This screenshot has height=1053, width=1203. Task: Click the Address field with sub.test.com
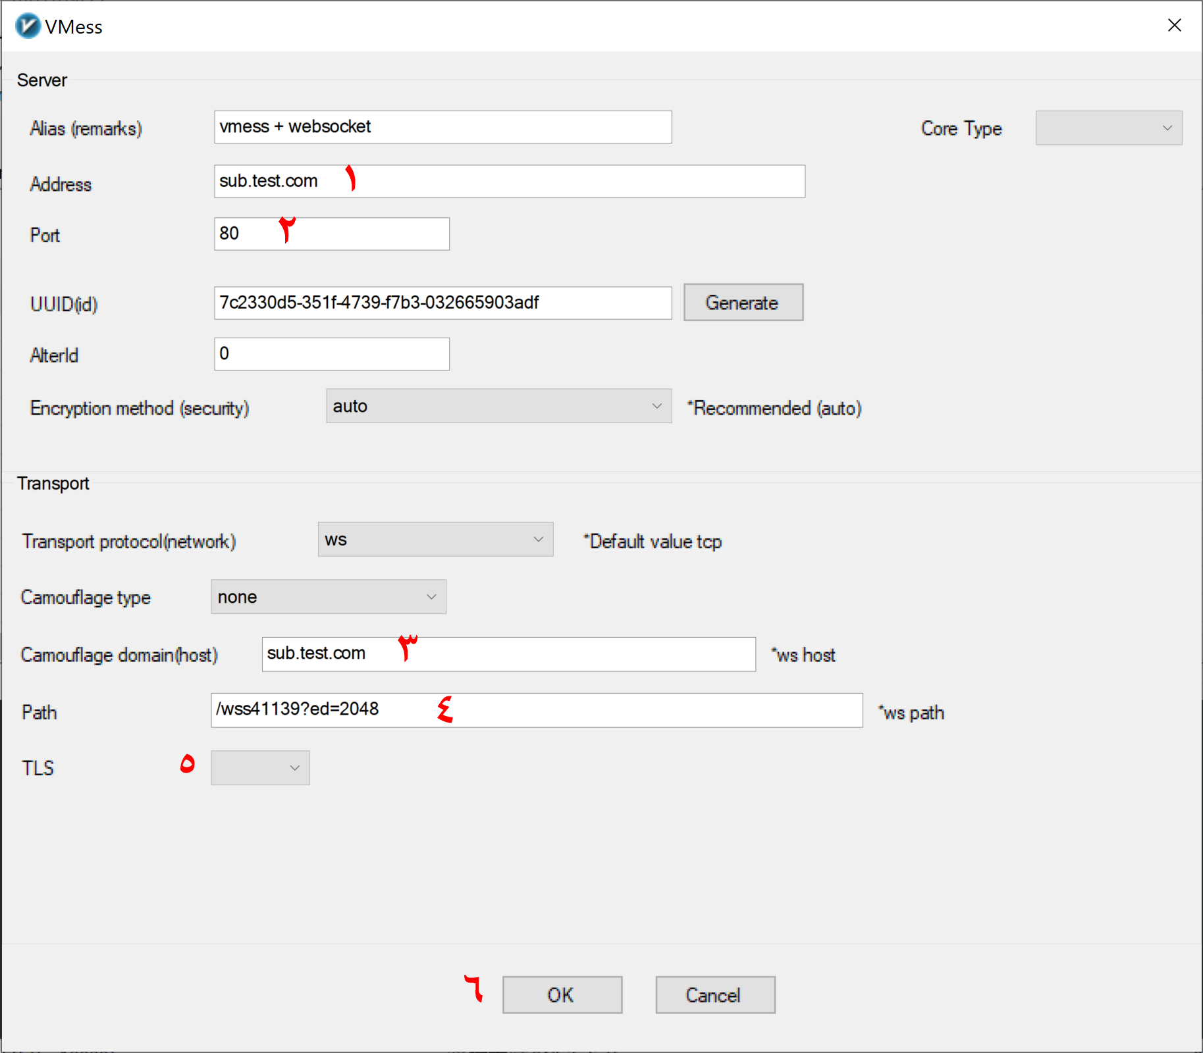tap(510, 182)
